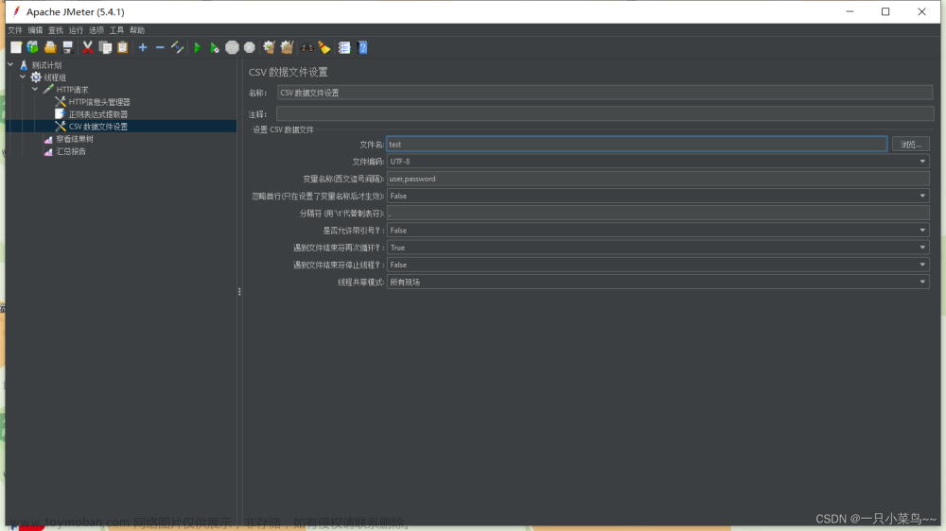
Task: Open the 文件编码 UTF-8 dropdown
Action: point(657,162)
